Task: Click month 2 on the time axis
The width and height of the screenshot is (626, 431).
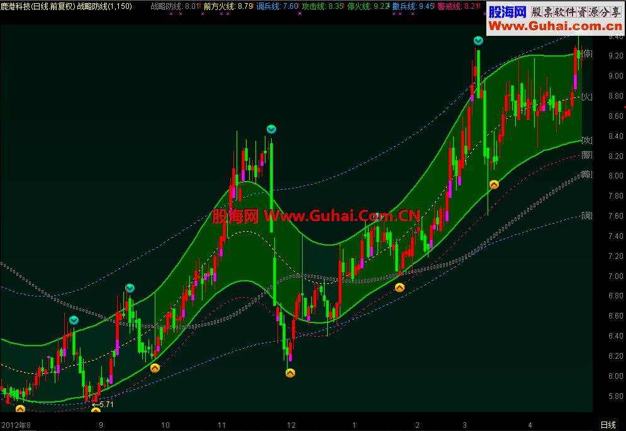Action: [418, 425]
